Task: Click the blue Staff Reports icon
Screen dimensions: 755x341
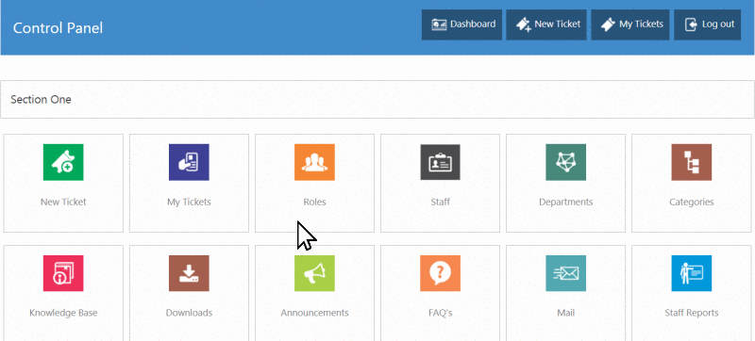Action: click(x=692, y=273)
